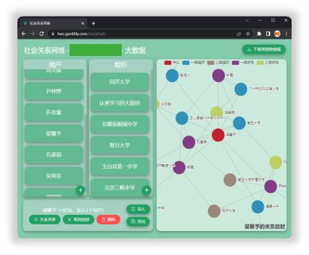Toggle the 二级好友 legend yellow-green swatch
This screenshot has height=255, width=309.
pos(260,63)
